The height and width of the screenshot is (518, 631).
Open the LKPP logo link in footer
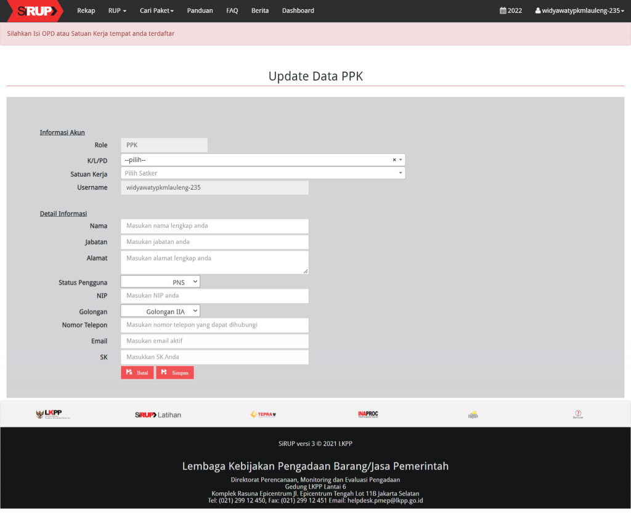(x=52, y=415)
